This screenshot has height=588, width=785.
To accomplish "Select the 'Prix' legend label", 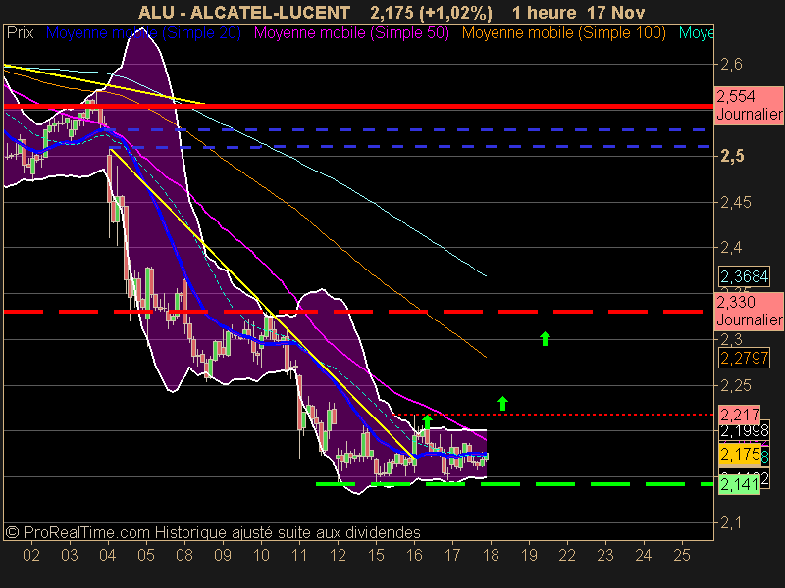I will coord(20,33).
